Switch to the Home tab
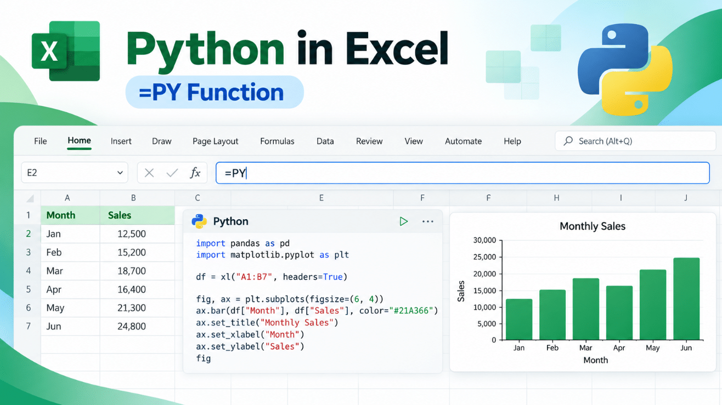722x405 pixels. [x=80, y=141]
